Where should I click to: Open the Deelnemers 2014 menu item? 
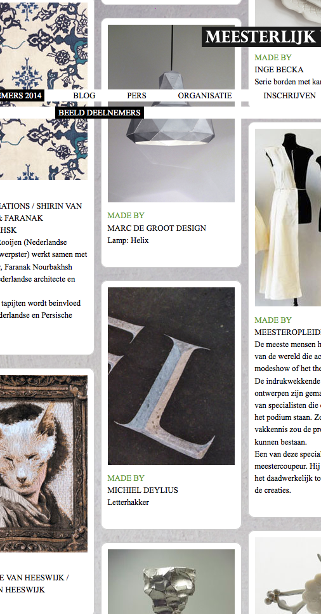pos(22,96)
